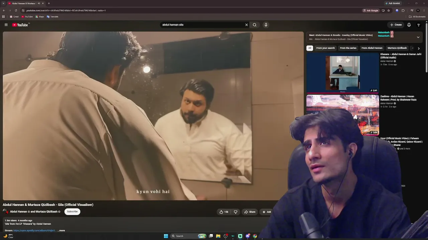The image size is (428, 240).
Task: Open Khasara – Abdul Hannan & Samar Jafri title
Action: pyautogui.click(x=401, y=56)
